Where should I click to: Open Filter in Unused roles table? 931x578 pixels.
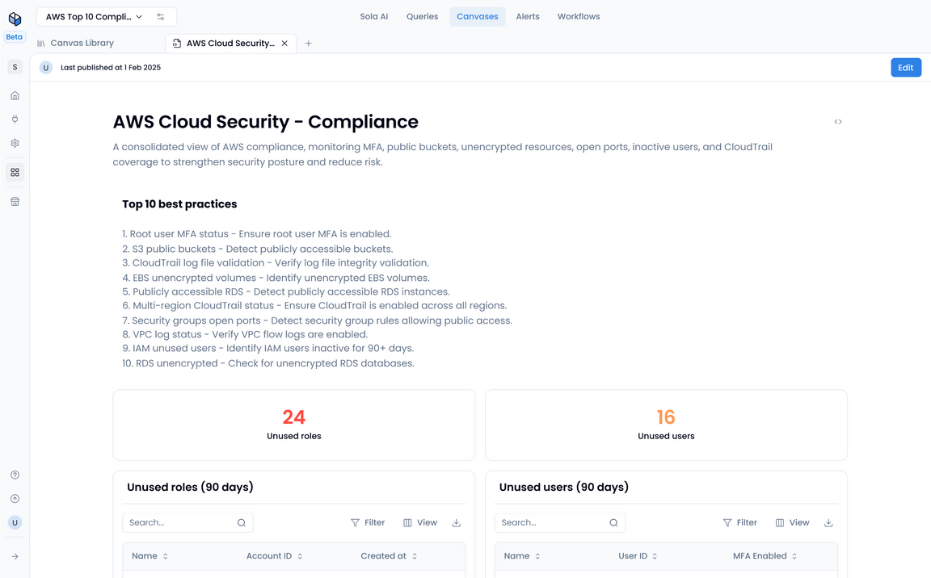click(368, 522)
